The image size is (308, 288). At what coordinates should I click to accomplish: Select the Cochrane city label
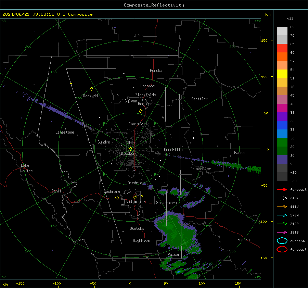(112, 191)
